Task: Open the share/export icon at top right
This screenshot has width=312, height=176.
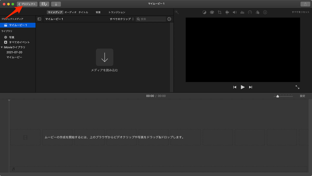Action: [x=305, y=4]
